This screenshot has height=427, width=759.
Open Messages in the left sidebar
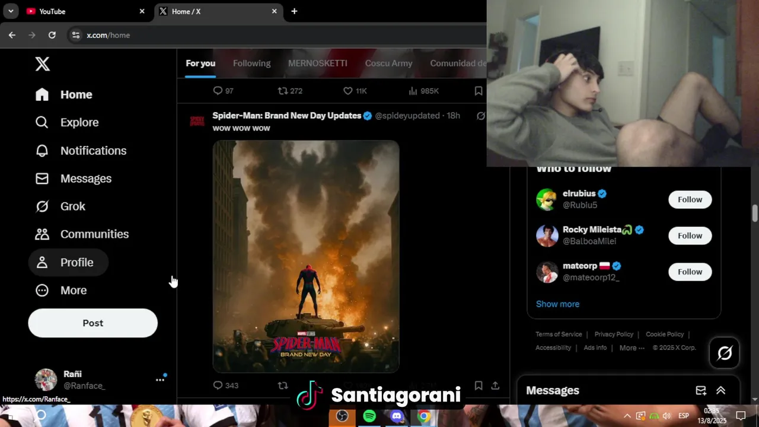[x=73, y=179]
